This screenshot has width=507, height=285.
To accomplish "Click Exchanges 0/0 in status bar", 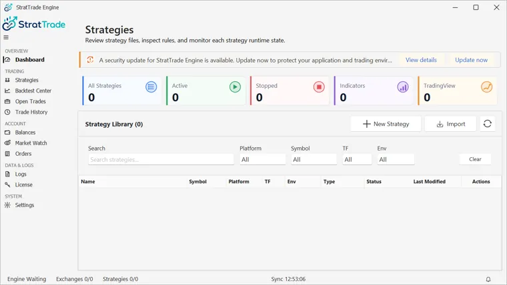I will tap(74, 279).
